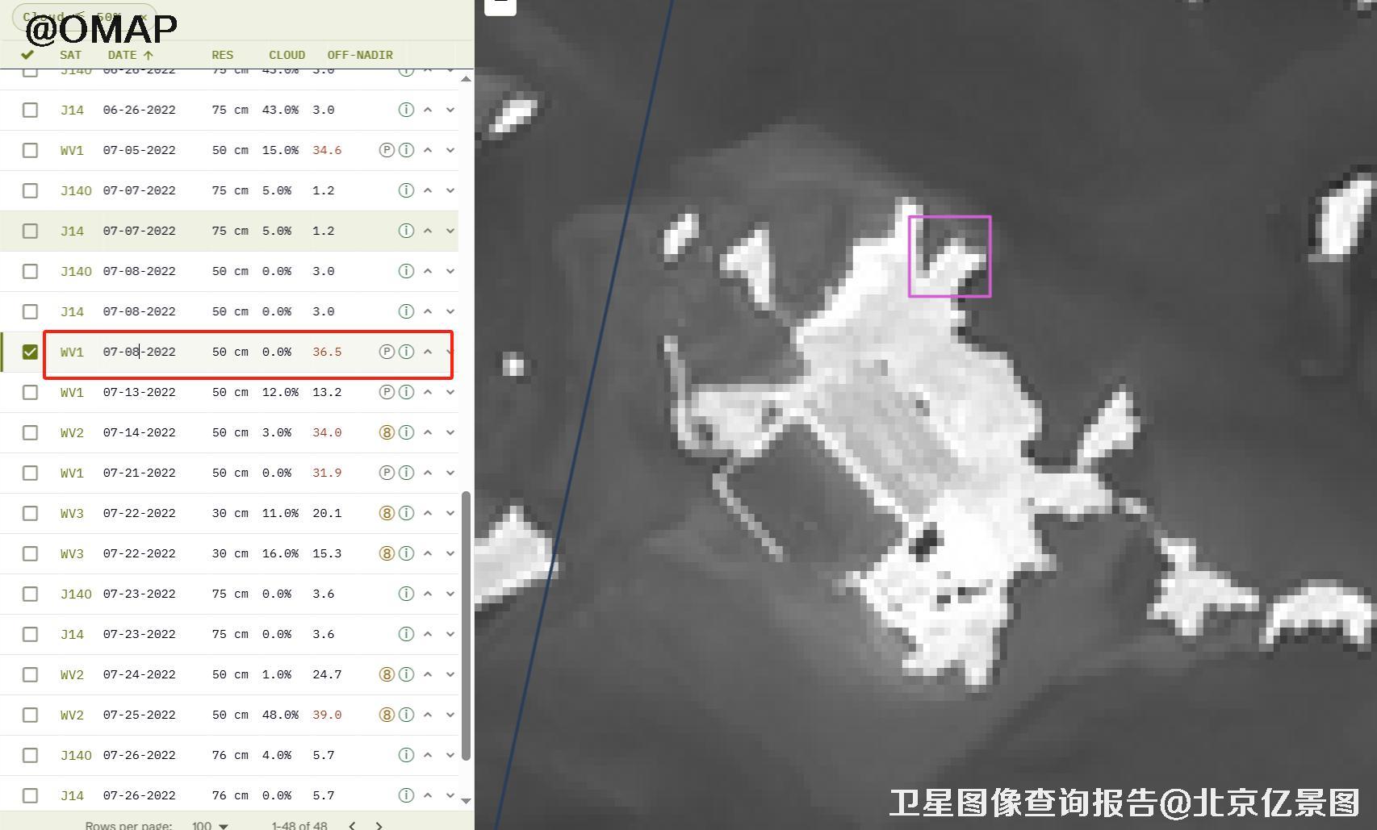Screen dimensions: 1377x830
Task: Open info icon for WV1 07-05-2022 row
Action: click(406, 150)
